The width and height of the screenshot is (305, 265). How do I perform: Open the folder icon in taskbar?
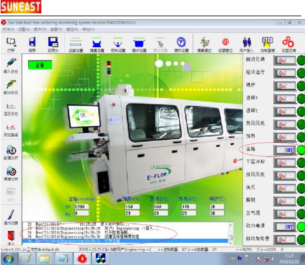click(45, 259)
